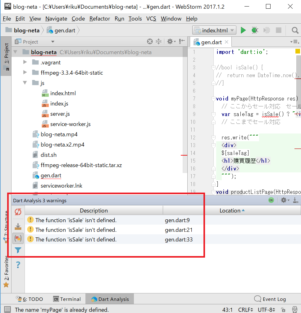
Task: Select index.html in project tree
Action: point(59,93)
